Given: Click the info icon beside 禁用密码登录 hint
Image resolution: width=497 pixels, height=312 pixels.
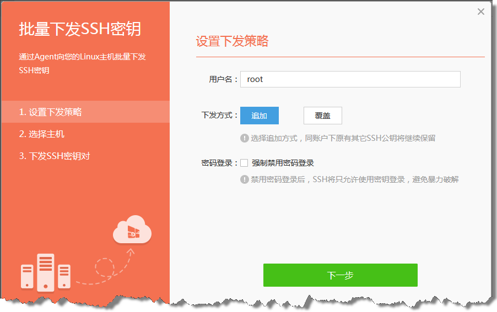Looking at the screenshot, I should click(x=245, y=179).
